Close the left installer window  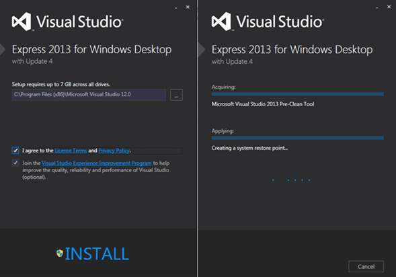[x=188, y=7]
